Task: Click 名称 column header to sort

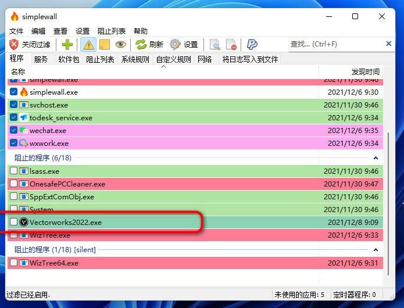Action: tap(18, 71)
